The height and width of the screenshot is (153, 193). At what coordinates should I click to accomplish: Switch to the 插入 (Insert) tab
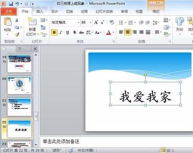(x=40, y=12)
